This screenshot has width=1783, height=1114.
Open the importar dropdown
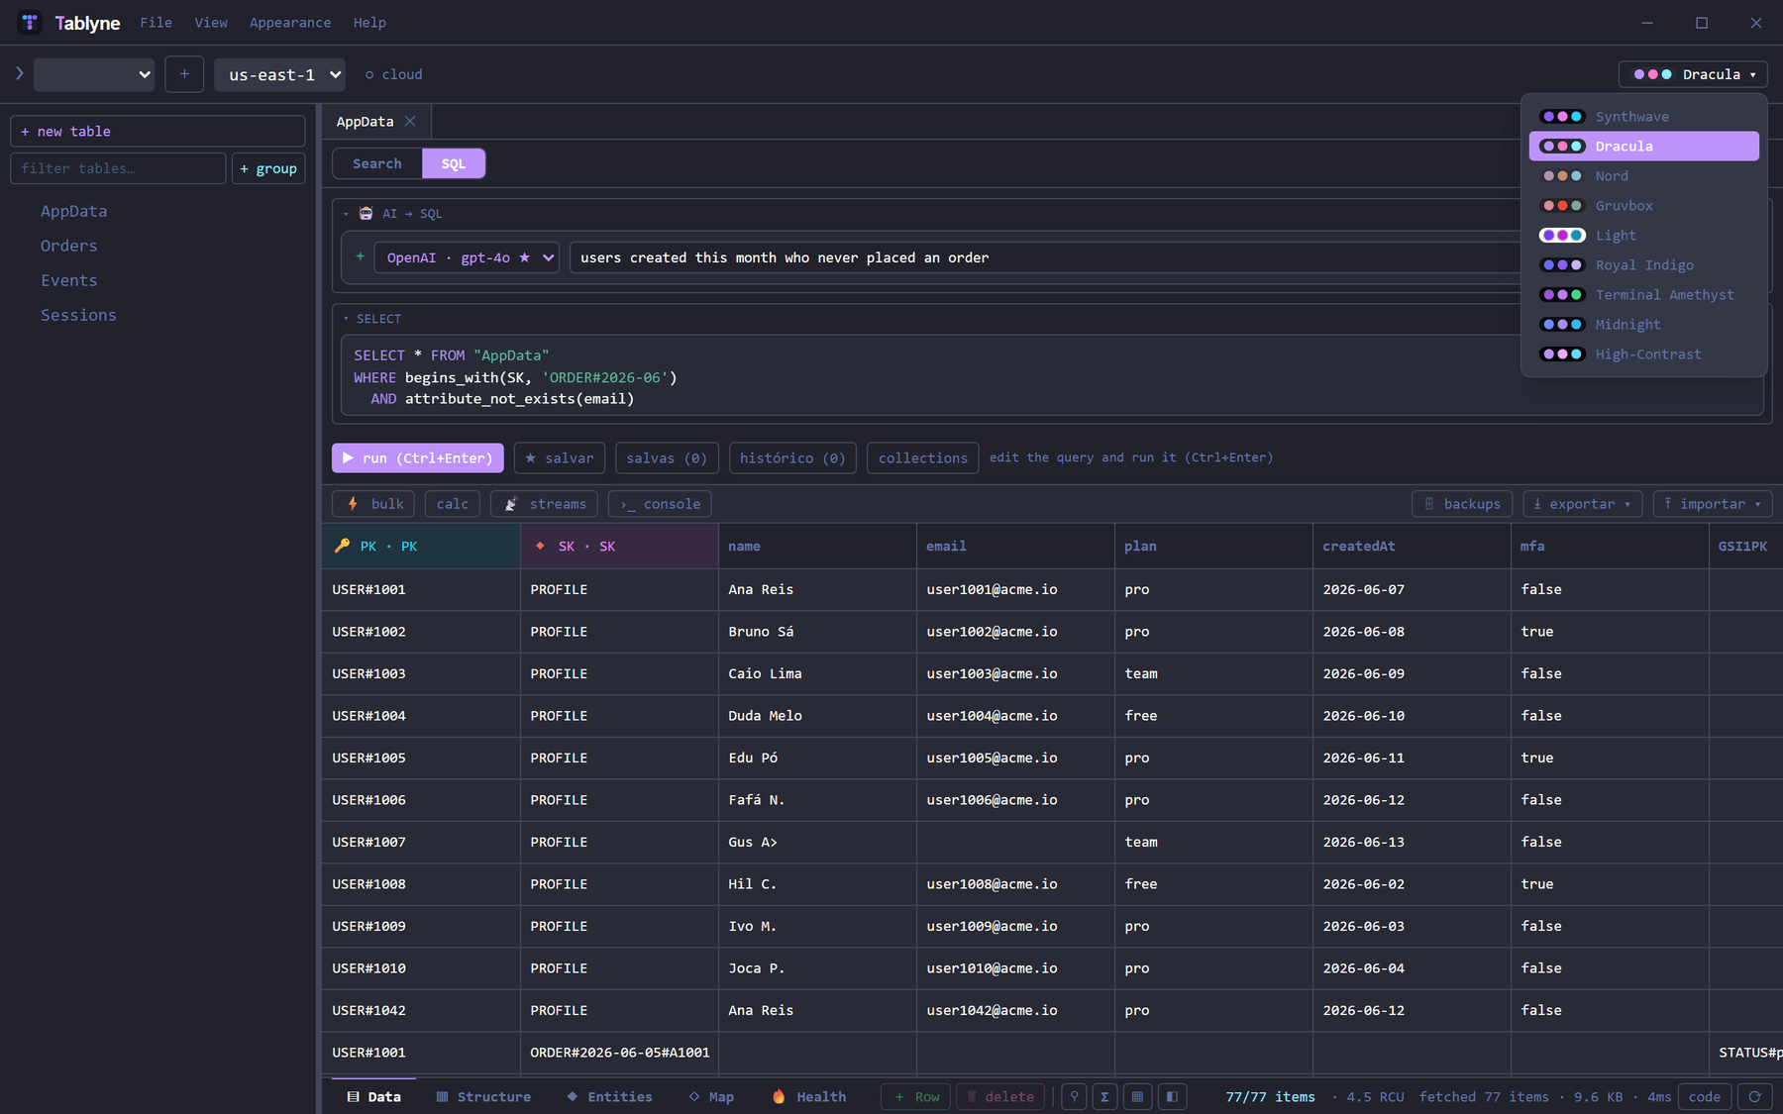(x=1714, y=504)
